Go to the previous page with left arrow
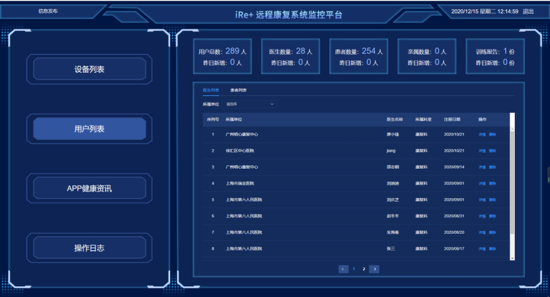Image resolution: width=550 pixels, height=297 pixels. (x=343, y=269)
